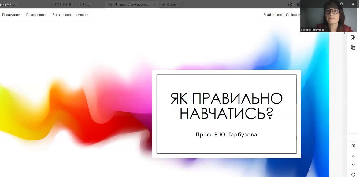Screen dimensions: 359x177
Task: Click the plus icon beside Створити
Action: [x=163, y=5]
